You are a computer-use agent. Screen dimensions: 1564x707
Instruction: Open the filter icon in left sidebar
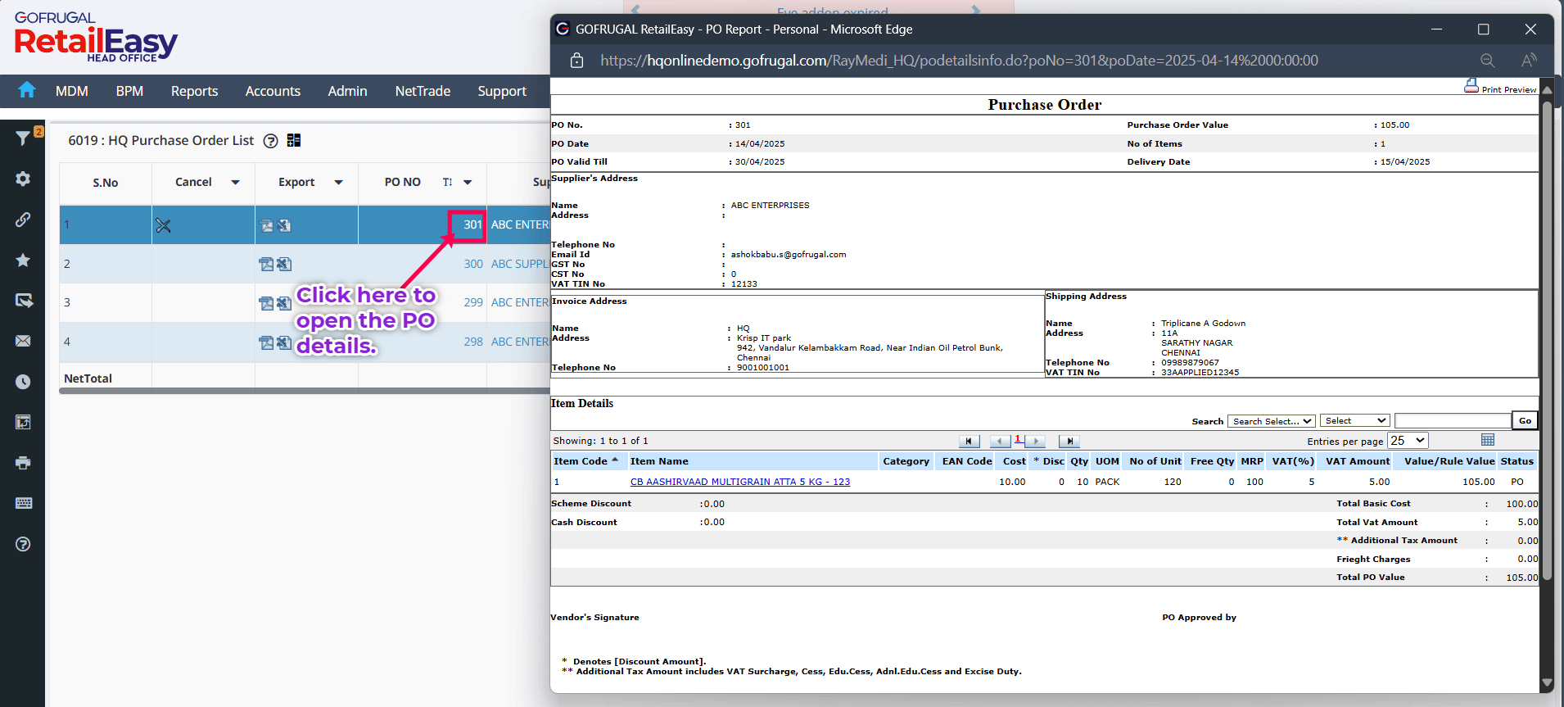tap(23, 138)
